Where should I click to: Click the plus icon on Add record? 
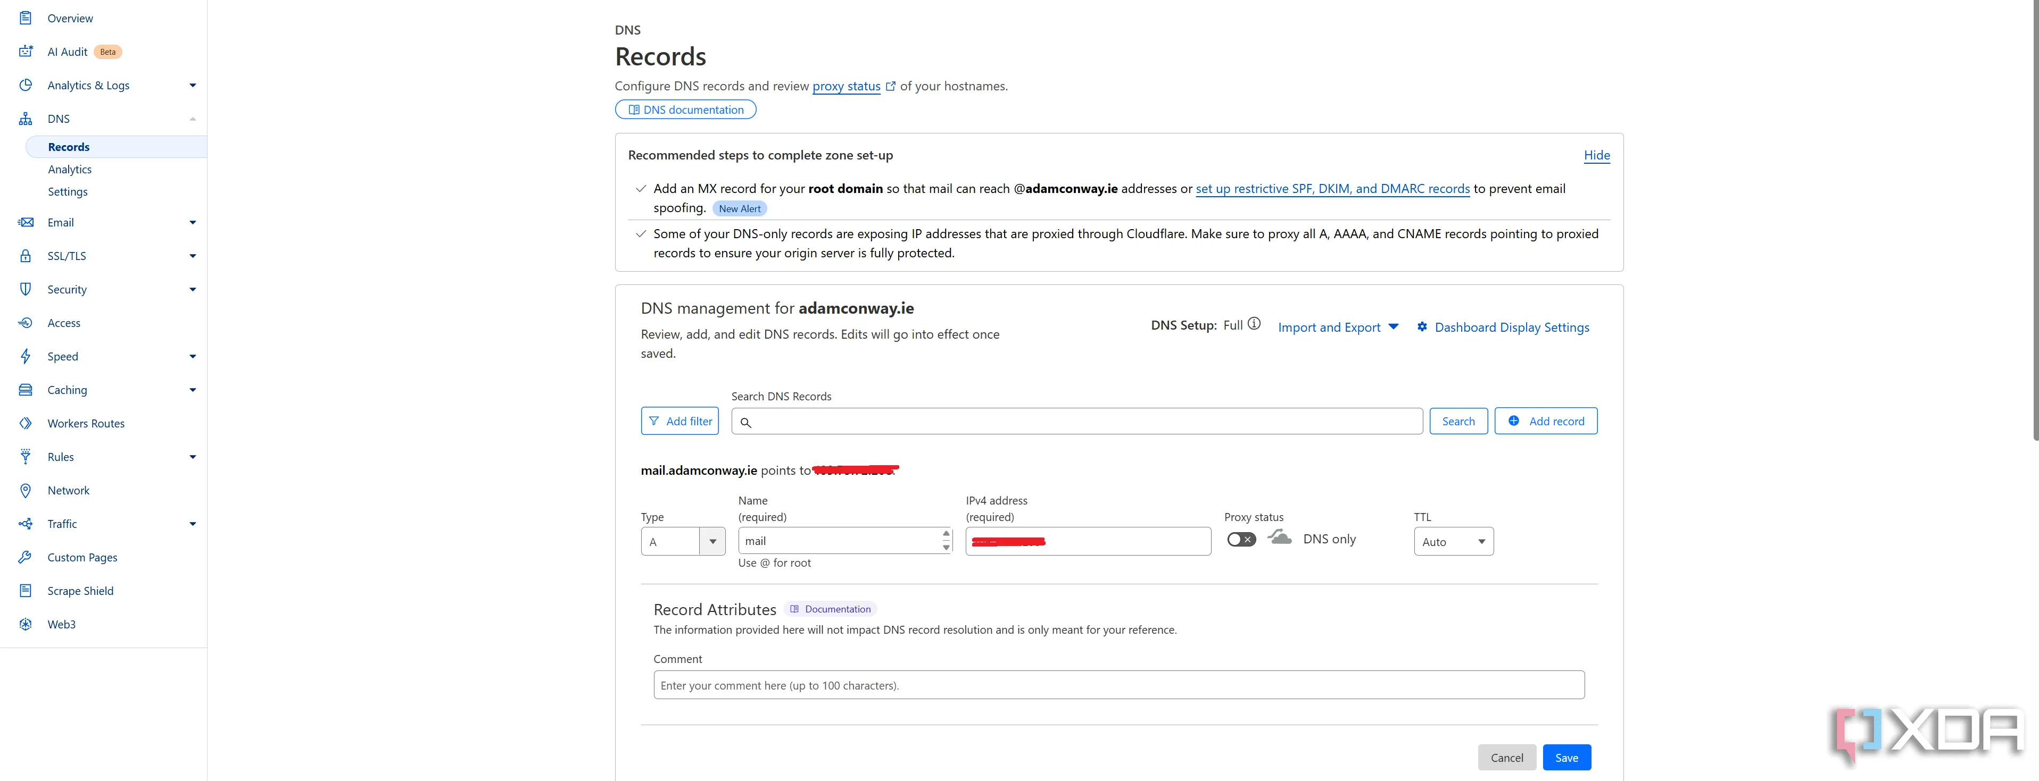[1513, 421]
